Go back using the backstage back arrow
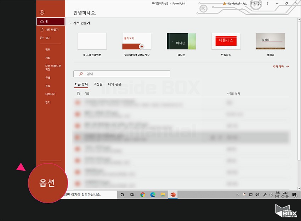Screen dimensions: 301x221 42,12
